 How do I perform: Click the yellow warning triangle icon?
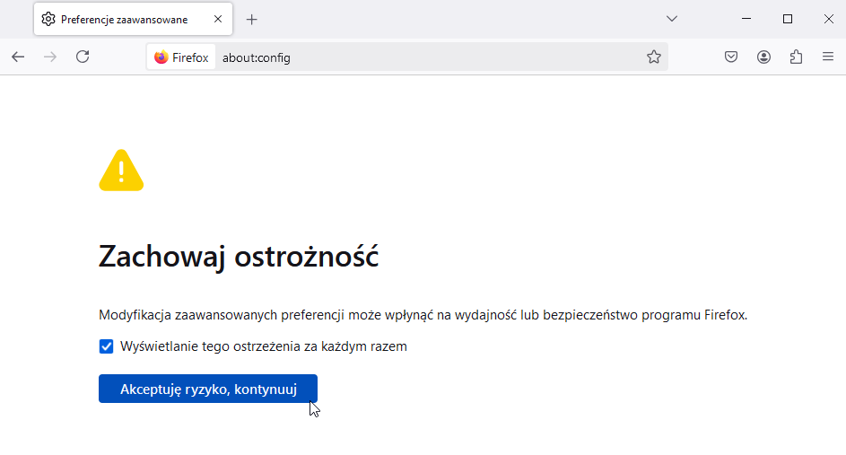click(x=121, y=171)
